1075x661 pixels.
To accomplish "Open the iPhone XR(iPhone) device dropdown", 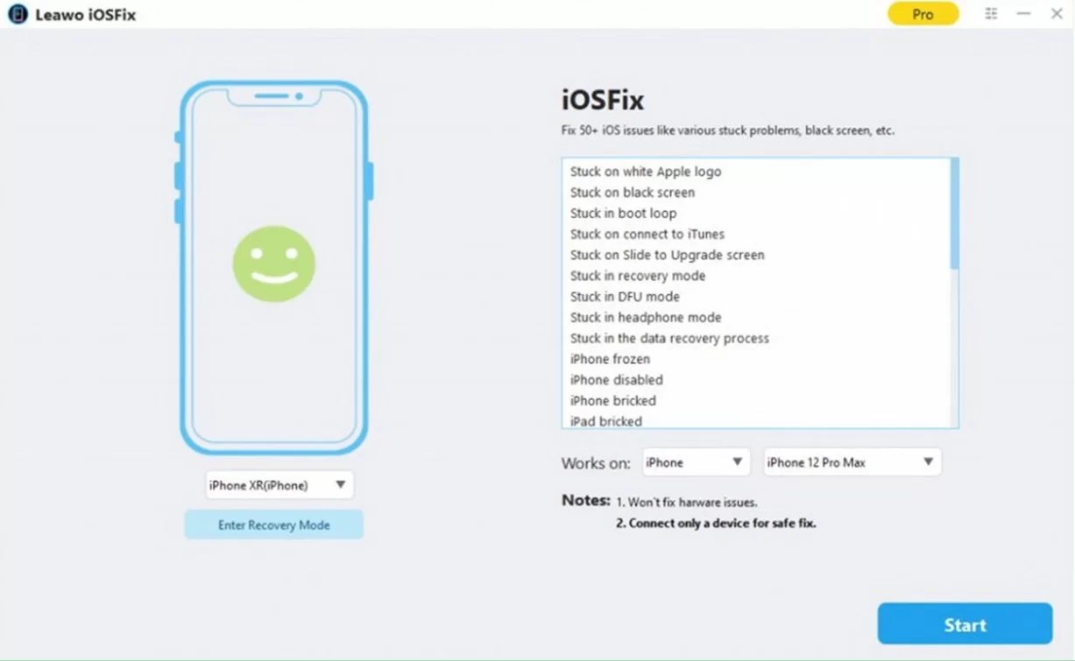I will [279, 484].
